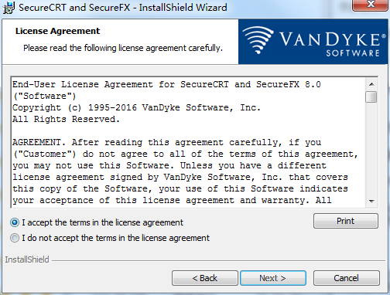Click the scrollbar down arrow in license text
Viewport: 390px width, 295px height.
[x=371, y=202]
